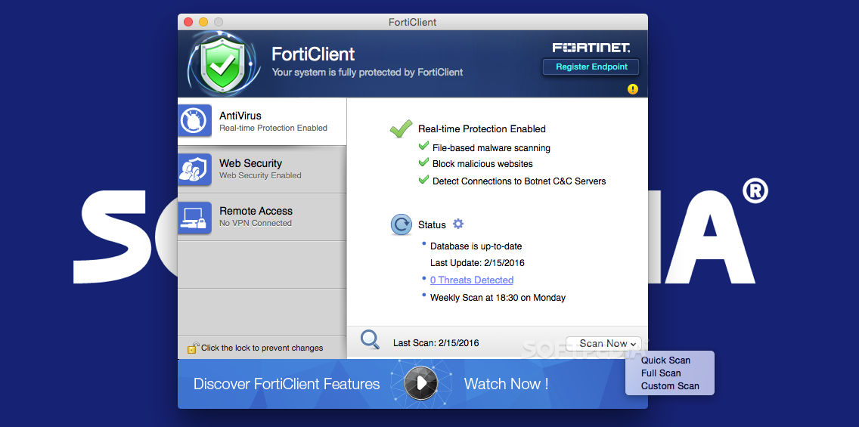The width and height of the screenshot is (859, 427).
Task: Select Custom Scan option
Action: click(670, 386)
